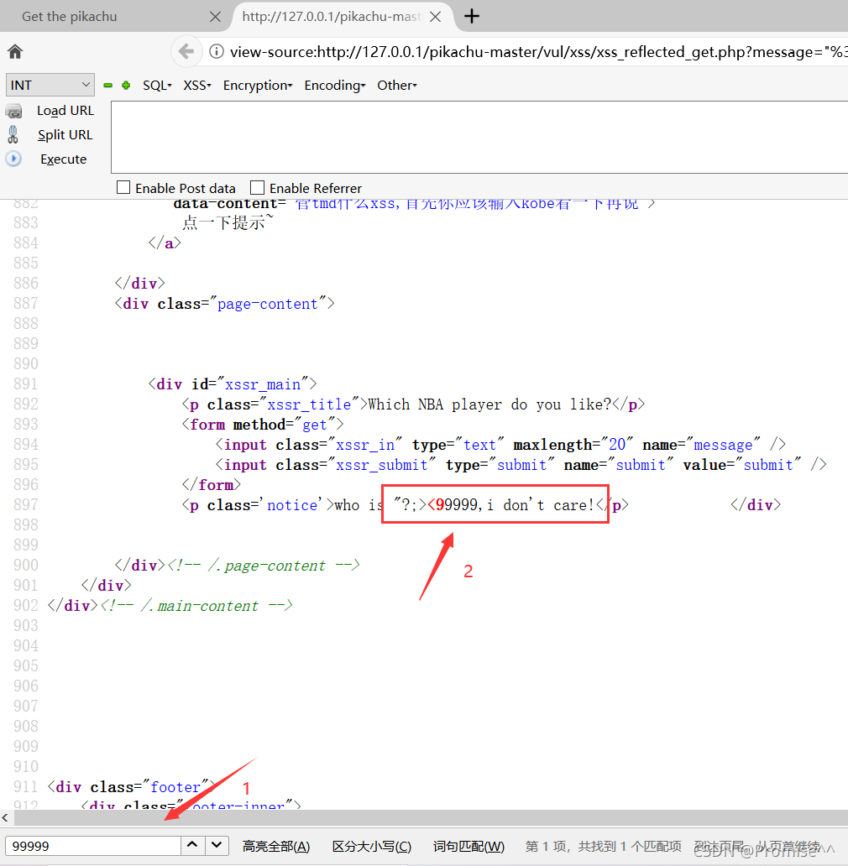Go to next find match arrow
Viewport: 848px width, 866px height.
(217, 845)
